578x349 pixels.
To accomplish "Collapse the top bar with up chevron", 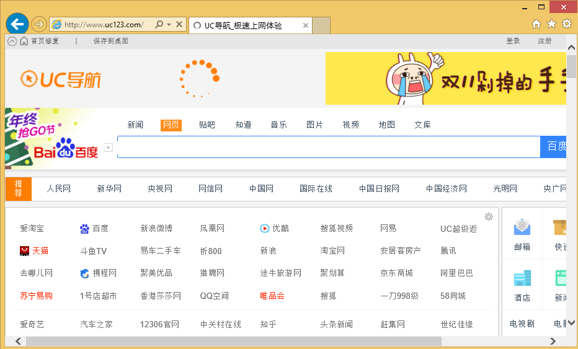I will 12,41.
